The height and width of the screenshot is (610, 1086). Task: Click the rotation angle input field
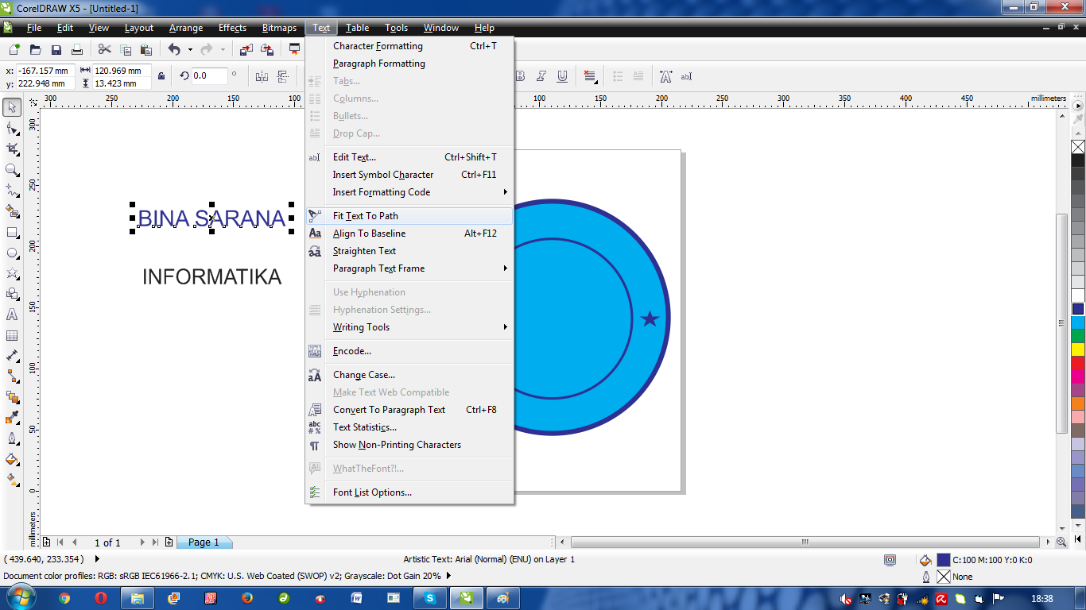click(x=209, y=76)
